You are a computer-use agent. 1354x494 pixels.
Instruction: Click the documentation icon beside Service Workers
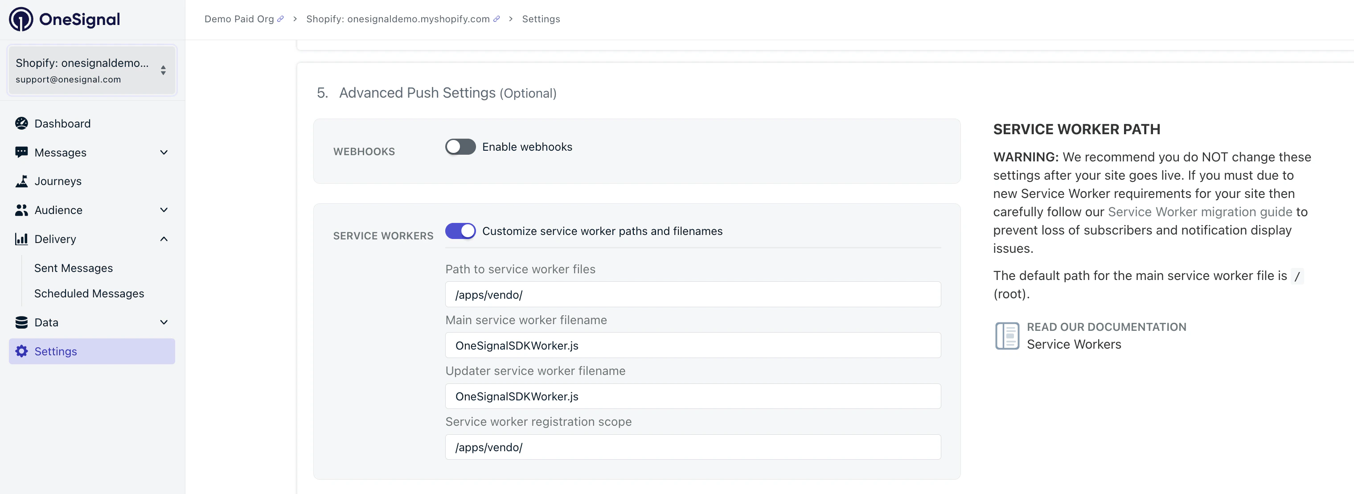(x=1008, y=335)
